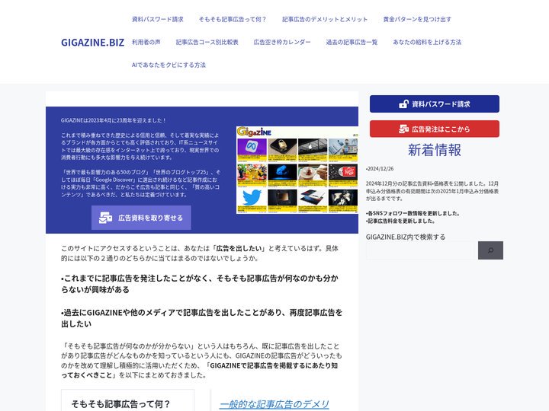Open the 広告空き枠カレンダー link
The image size is (549, 411).
click(282, 42)
